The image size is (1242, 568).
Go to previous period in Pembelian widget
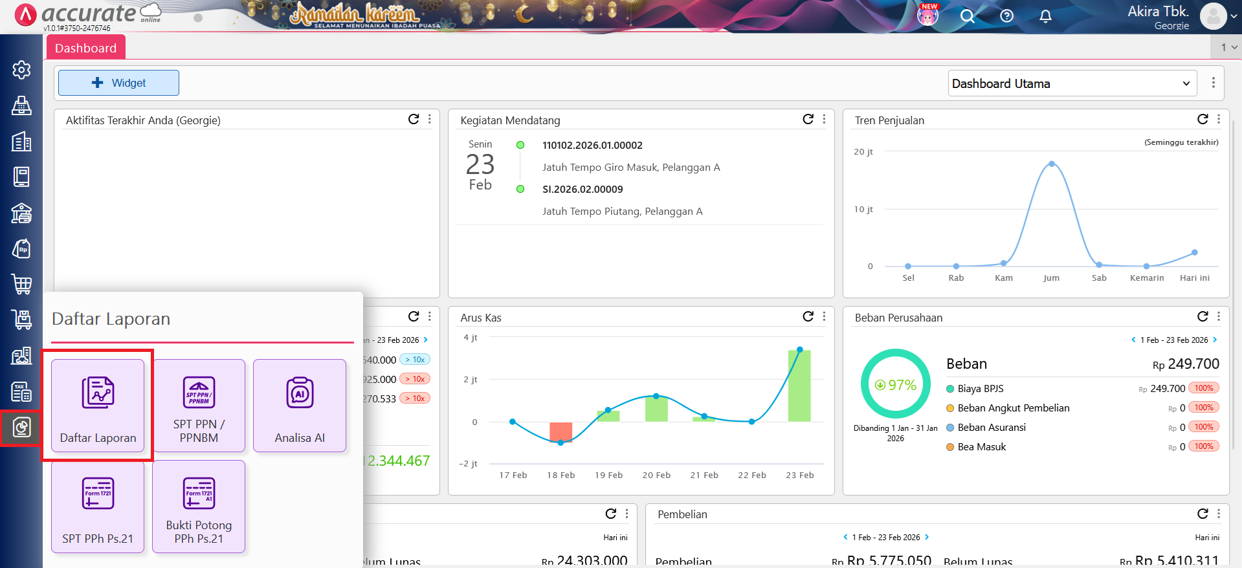pos(845,537)
